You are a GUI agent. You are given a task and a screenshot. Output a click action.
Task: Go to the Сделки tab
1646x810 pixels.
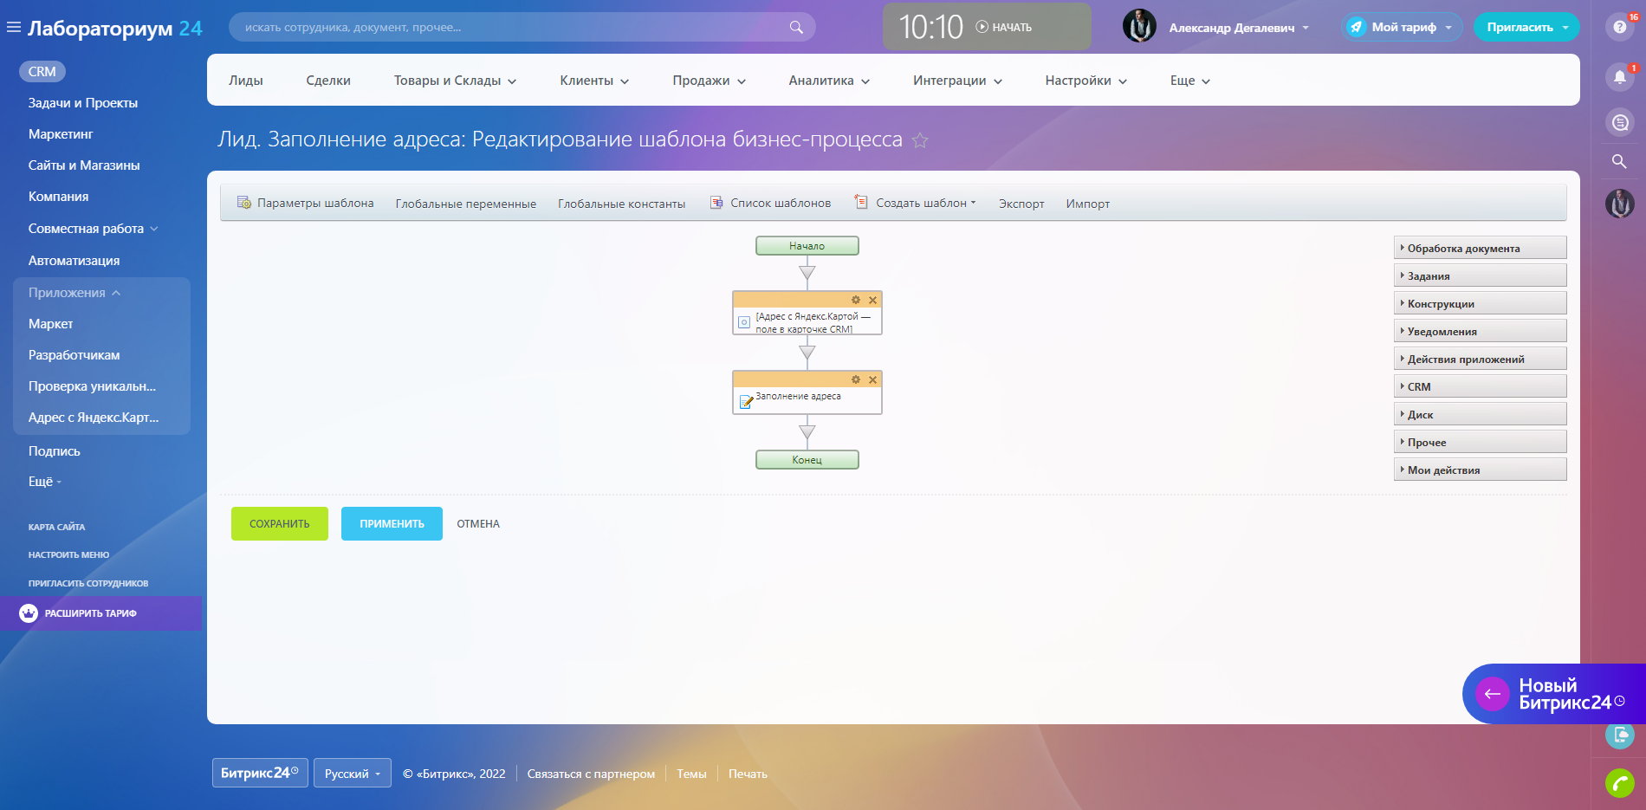tap(328, 81)
